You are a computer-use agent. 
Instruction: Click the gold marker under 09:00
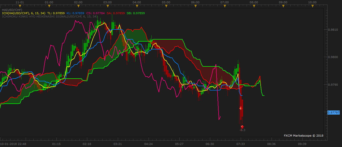click(x=283, y=6)
